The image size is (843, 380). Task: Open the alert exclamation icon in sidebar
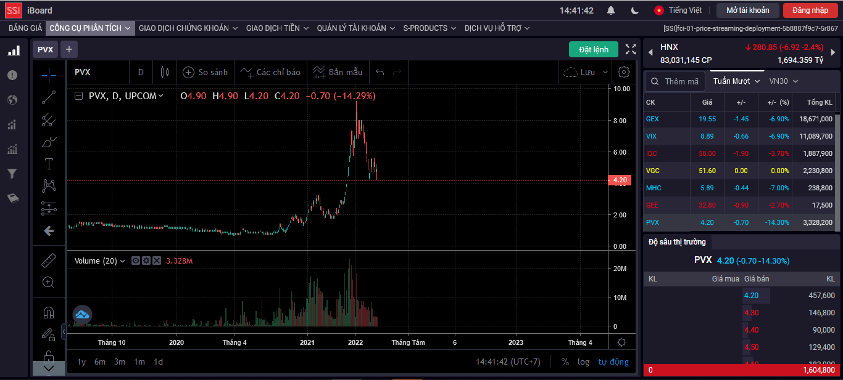coord(12,75)
